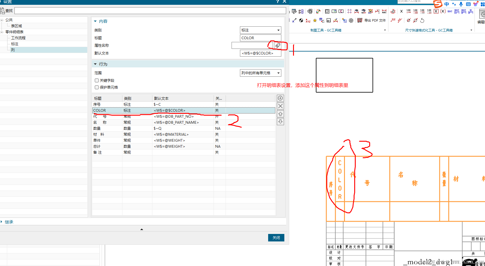Click the Sogou microphone voice input icon

tap(461, 4)
